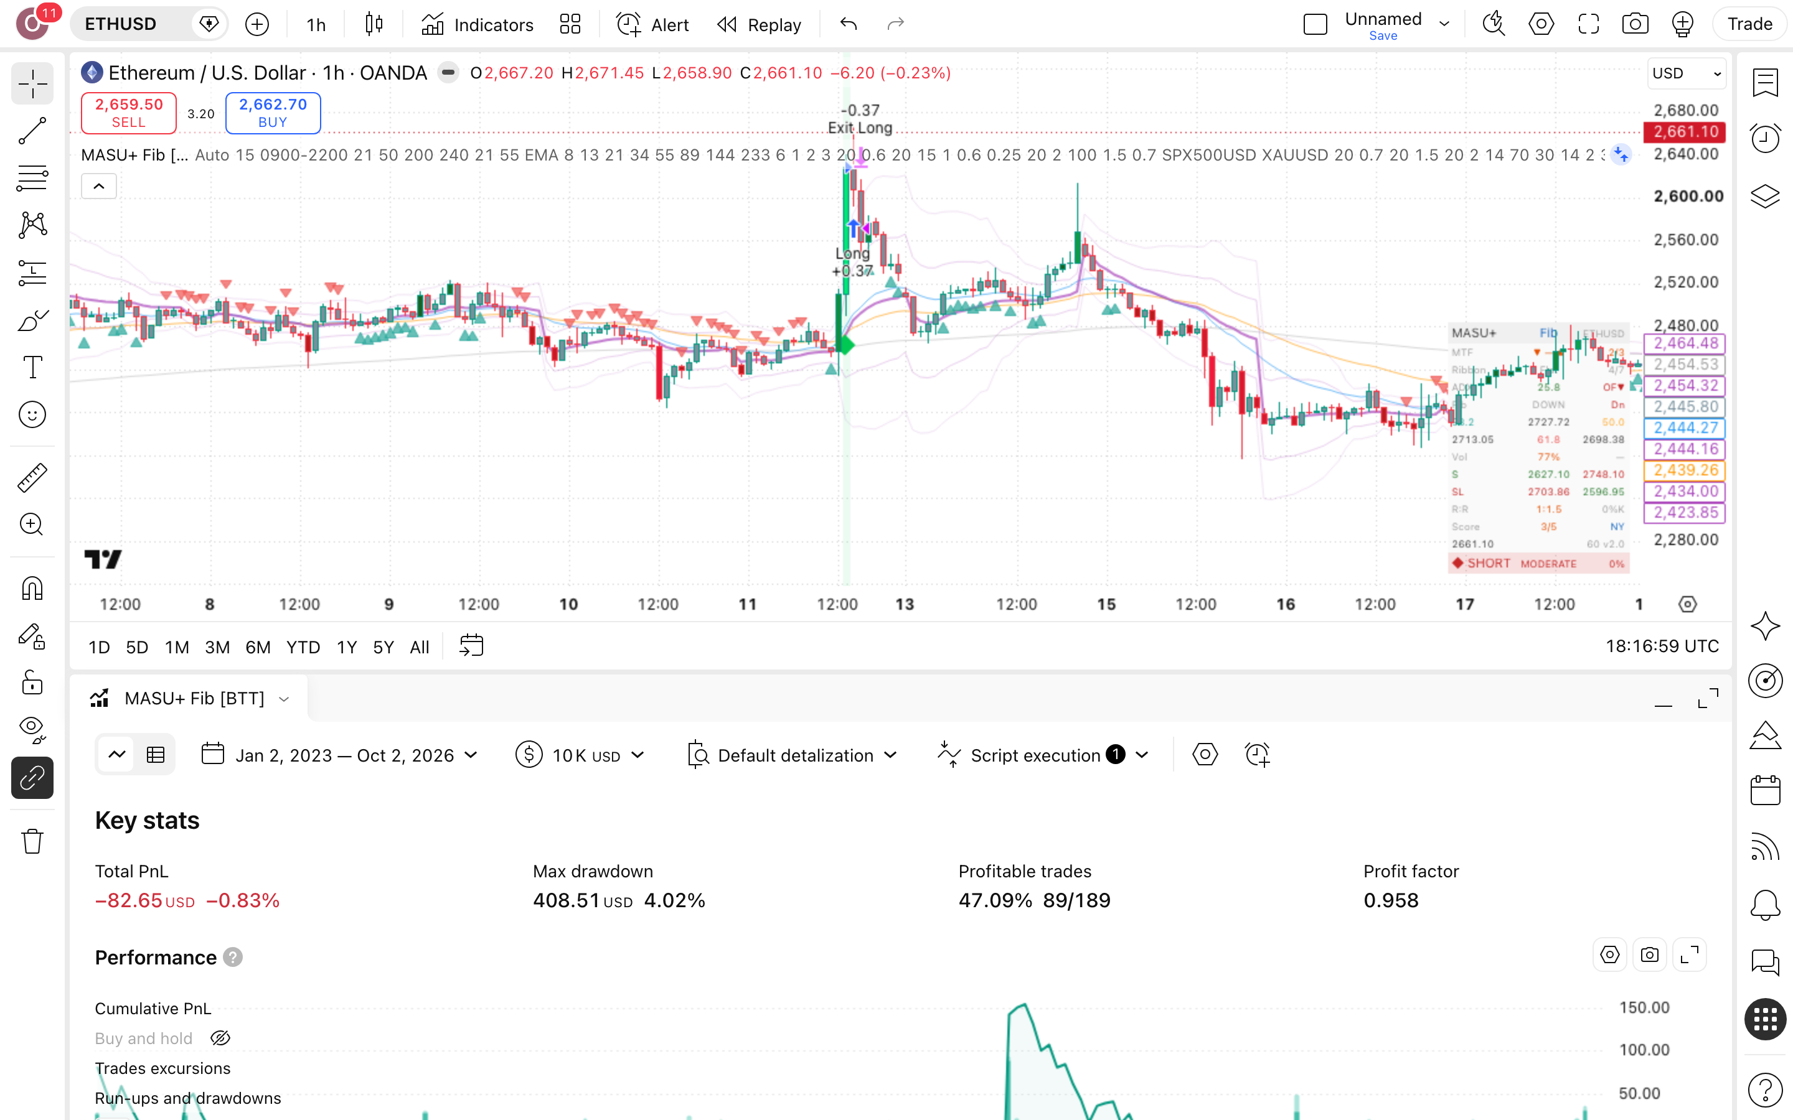The image size is (1793, 1120).
Task: Toggle magnet mode for drawings
Action: coord(32,589)
